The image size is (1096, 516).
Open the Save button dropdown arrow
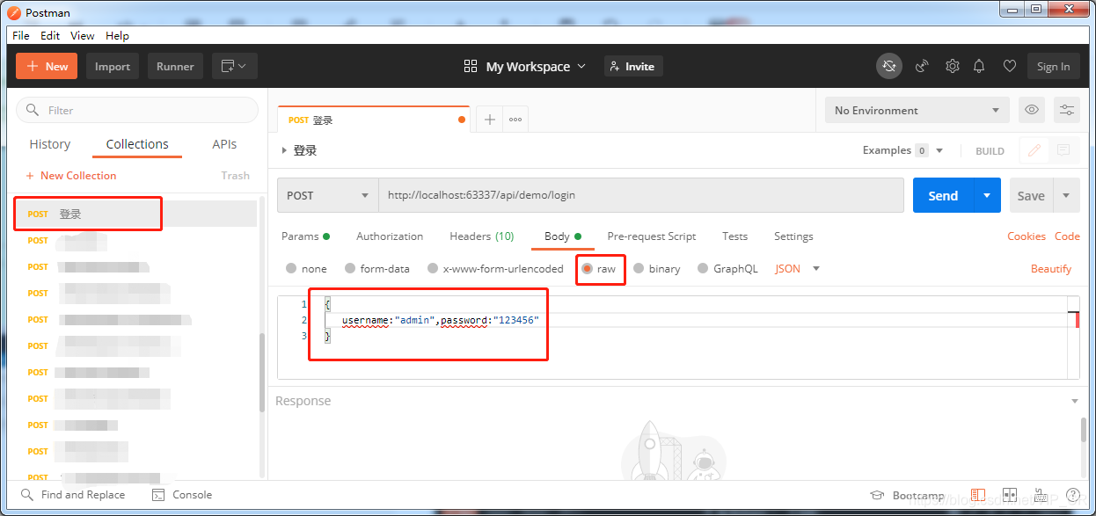1067,195
